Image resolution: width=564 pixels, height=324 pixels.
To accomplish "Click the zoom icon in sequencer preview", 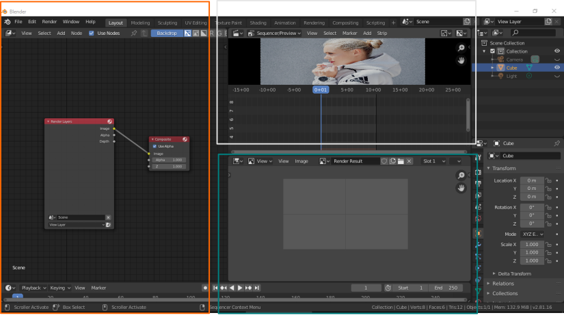I will tap(461, 48).
